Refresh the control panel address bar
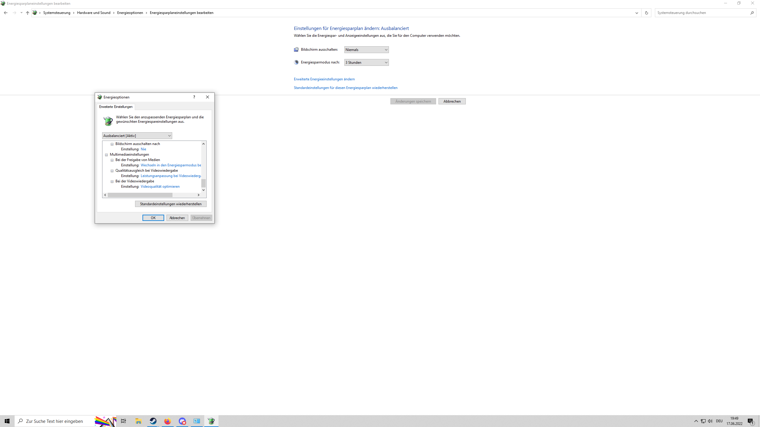The height and width of the screenshot is (427, 760). click(x=646, y=13)
